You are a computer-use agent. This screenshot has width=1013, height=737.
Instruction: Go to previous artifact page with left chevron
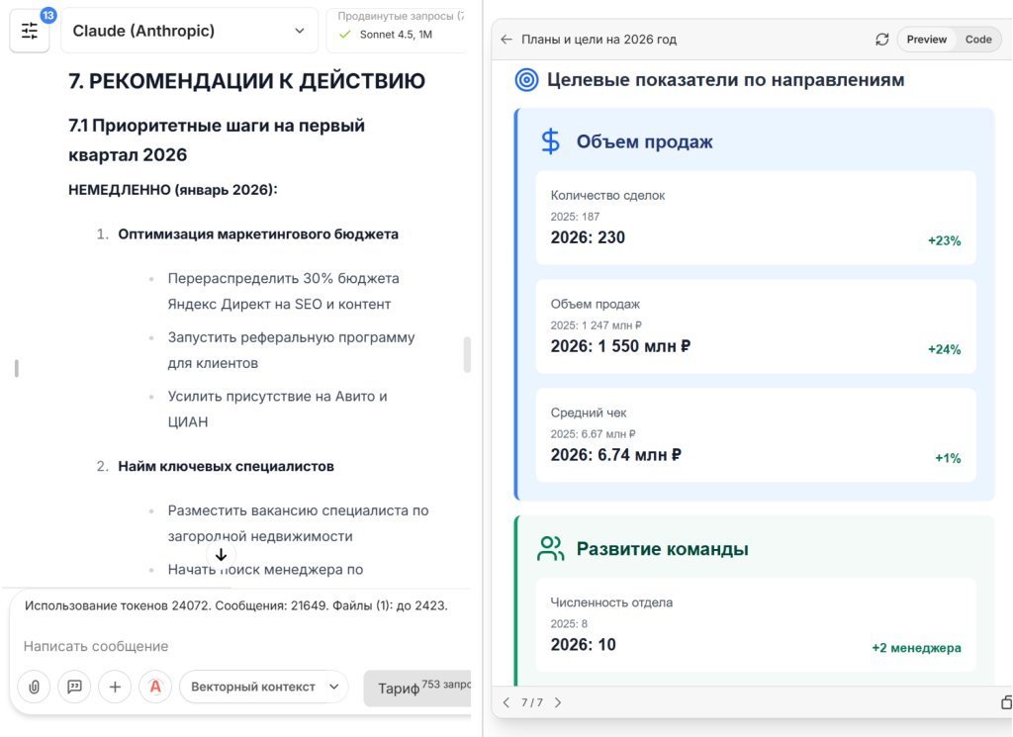[506, 702]
